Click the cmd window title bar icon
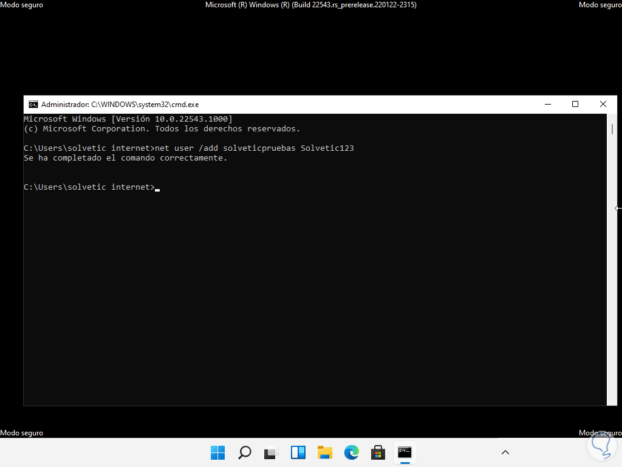This screenshot has width=622, height=467. coord(33,105)
